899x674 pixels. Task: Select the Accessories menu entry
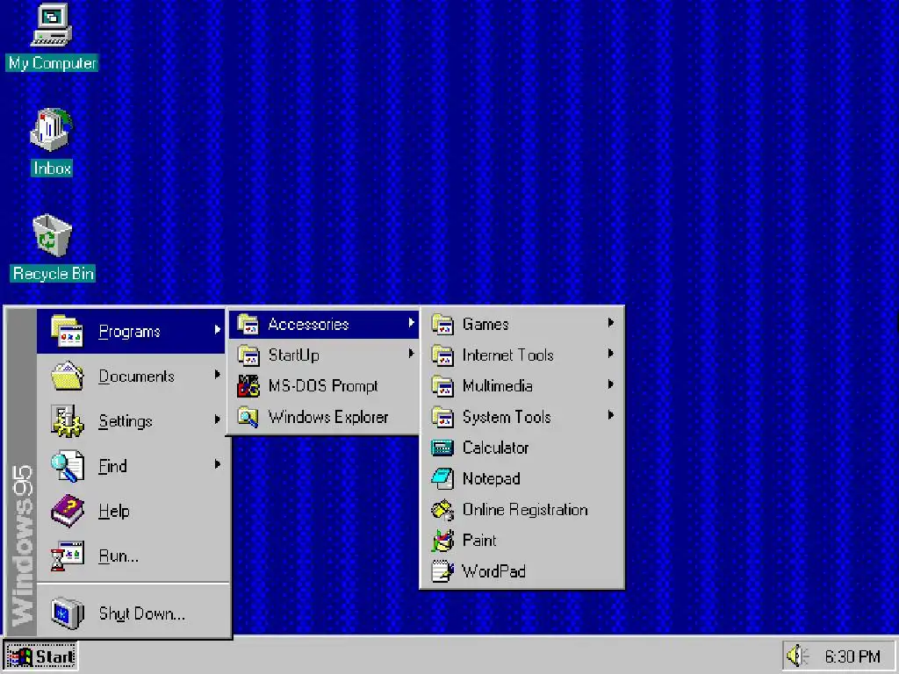coord(324,325)
